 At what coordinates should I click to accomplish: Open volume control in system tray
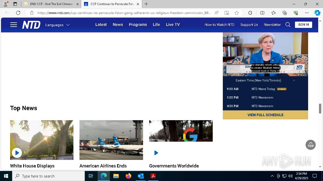tap(290, 176)
